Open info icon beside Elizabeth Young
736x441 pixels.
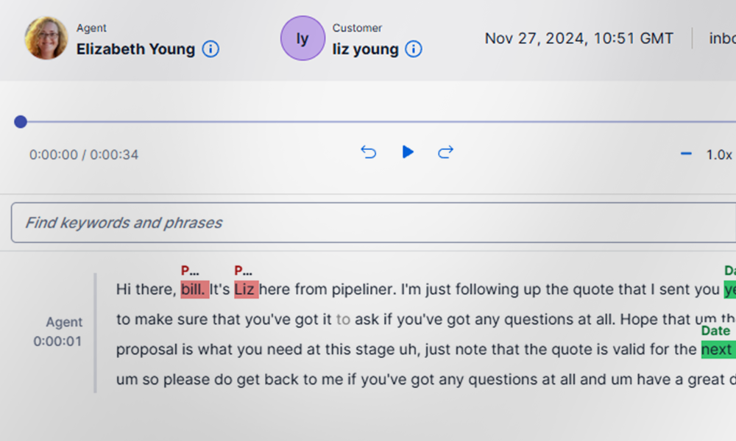[210, 49]
